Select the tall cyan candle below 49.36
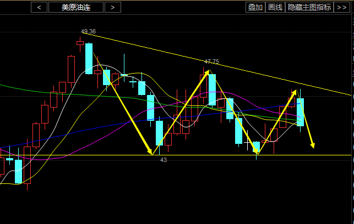This screenshot has width=354, height=224. point(89,58)
